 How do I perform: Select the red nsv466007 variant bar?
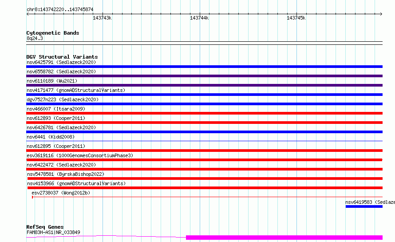point(204,113)
